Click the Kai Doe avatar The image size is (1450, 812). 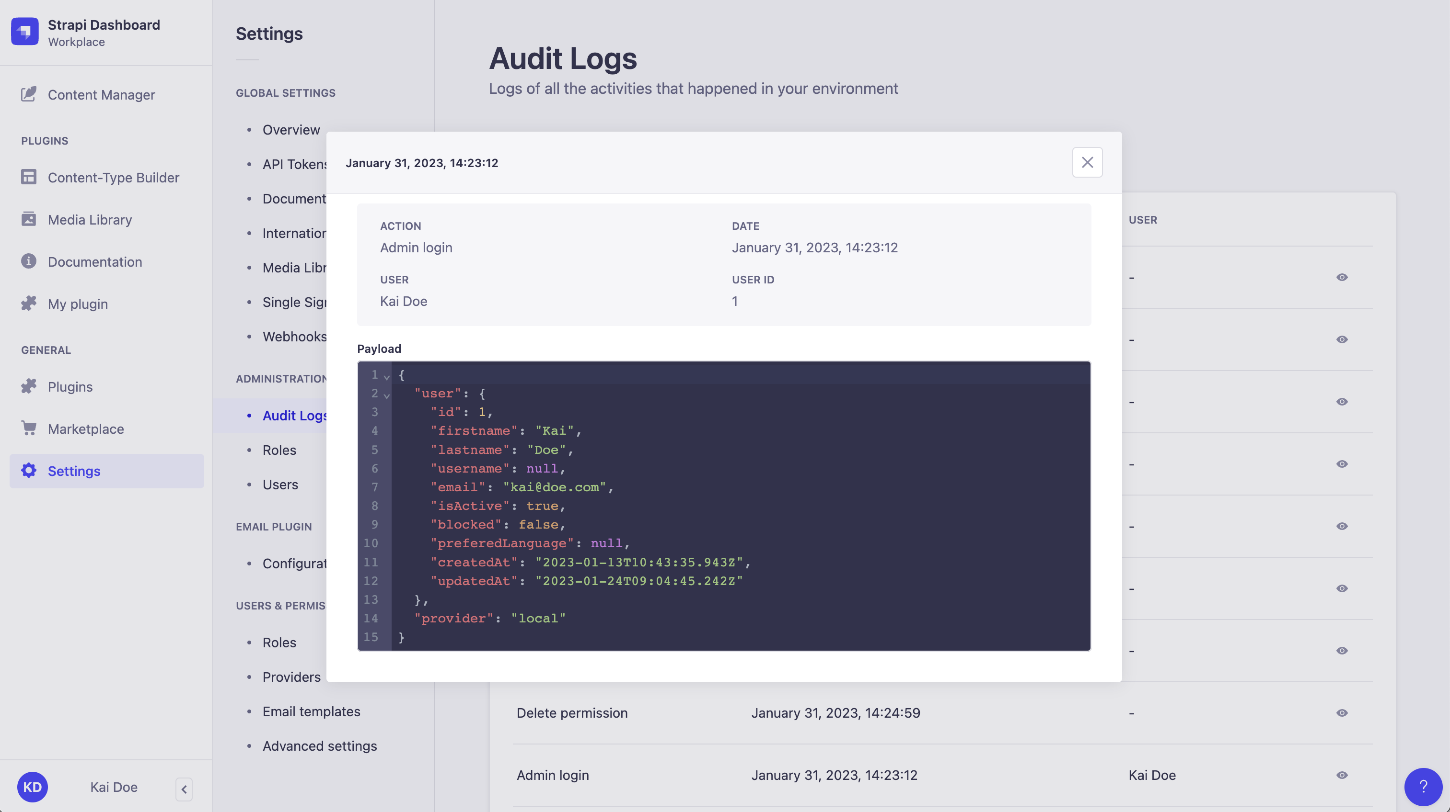(x=32, y=787)
